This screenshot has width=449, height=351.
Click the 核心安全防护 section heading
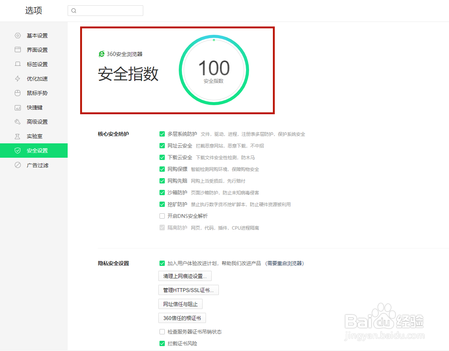pyautogui.click(x=113, y=134)
